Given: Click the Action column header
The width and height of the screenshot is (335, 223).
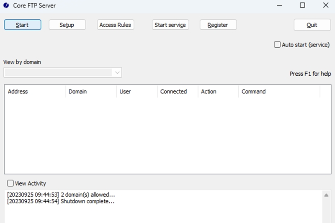Looking at the screenshot, I should [x=218, y=92].
